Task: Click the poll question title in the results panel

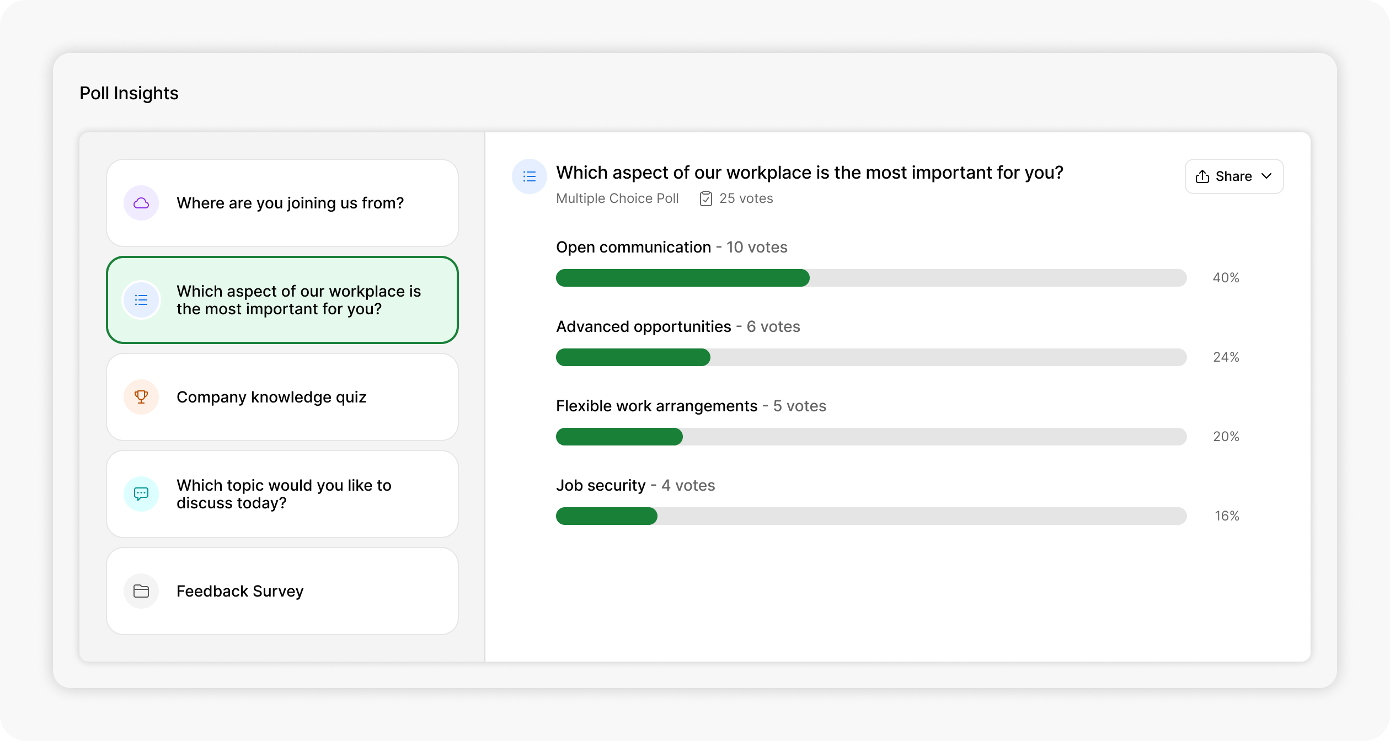Action: coord(809,173)
